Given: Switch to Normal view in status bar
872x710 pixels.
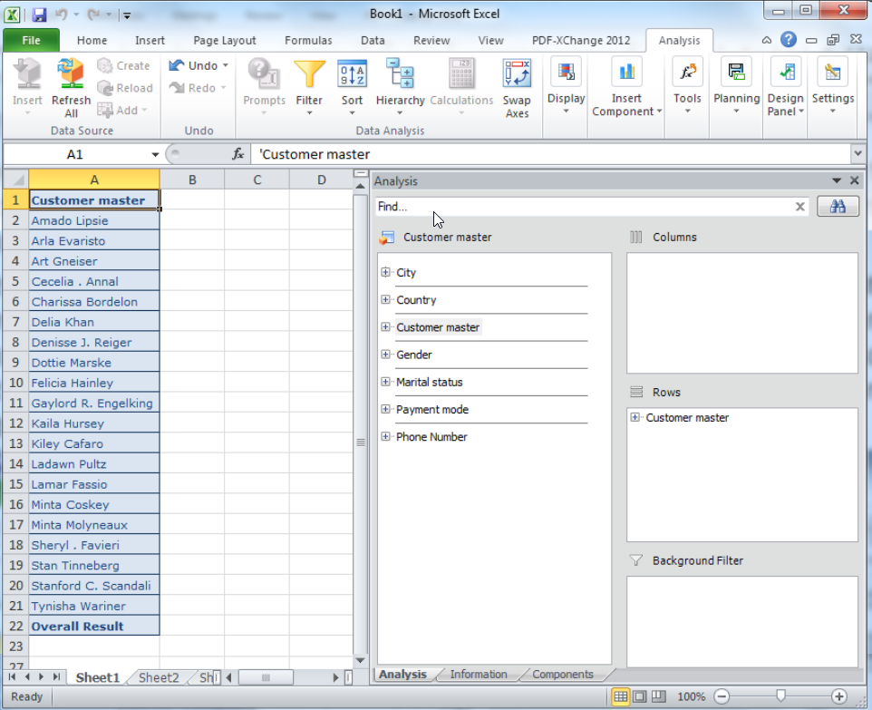Looking at the screenshot, I should click(621, 696).
